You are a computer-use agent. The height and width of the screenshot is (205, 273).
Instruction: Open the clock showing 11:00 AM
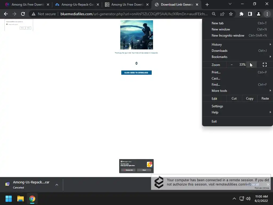[261, 199]
